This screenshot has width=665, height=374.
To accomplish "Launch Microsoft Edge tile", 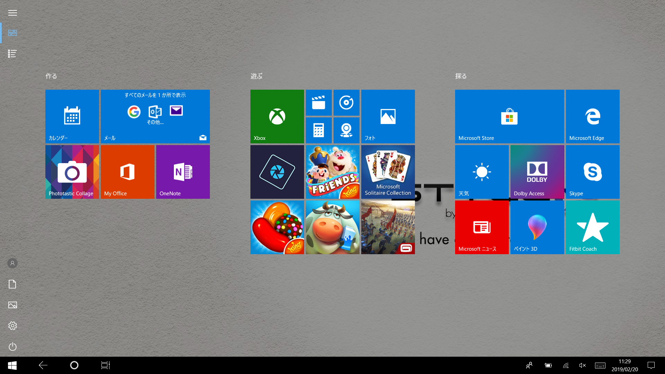I will [593, 116].
